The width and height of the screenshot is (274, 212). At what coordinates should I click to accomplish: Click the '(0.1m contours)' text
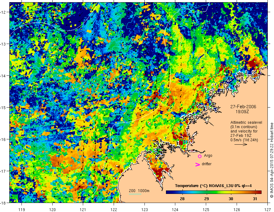tap(244, 127)
